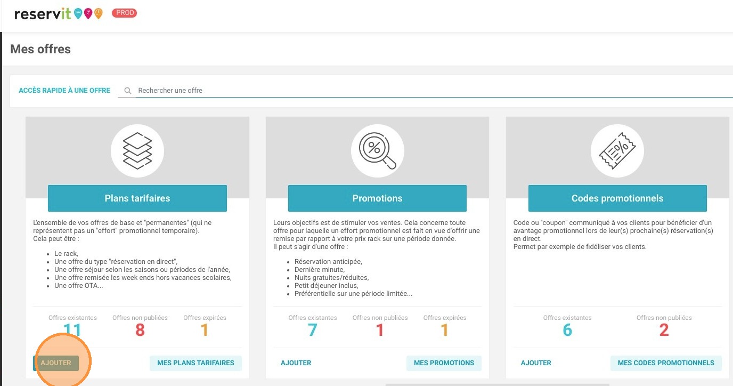Open MES PLANS TARIFAIRES

196,363
